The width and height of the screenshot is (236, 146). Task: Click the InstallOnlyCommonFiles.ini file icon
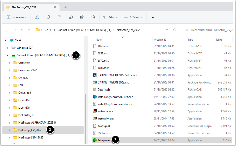(x=95, y=104)
